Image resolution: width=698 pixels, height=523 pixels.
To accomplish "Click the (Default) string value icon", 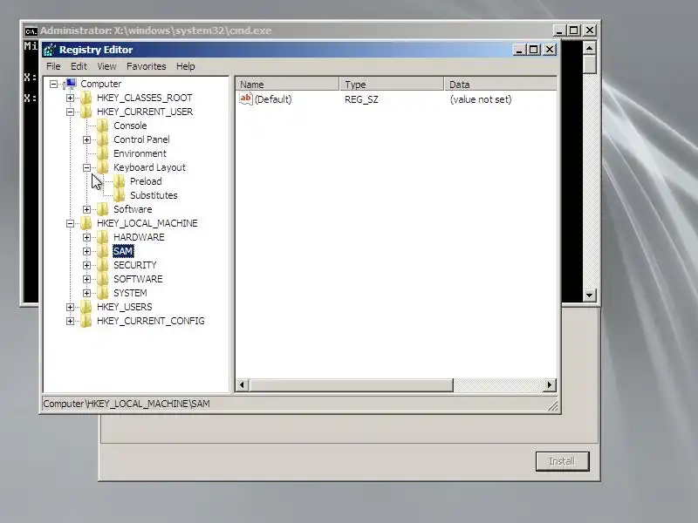I will coord(246,98).
